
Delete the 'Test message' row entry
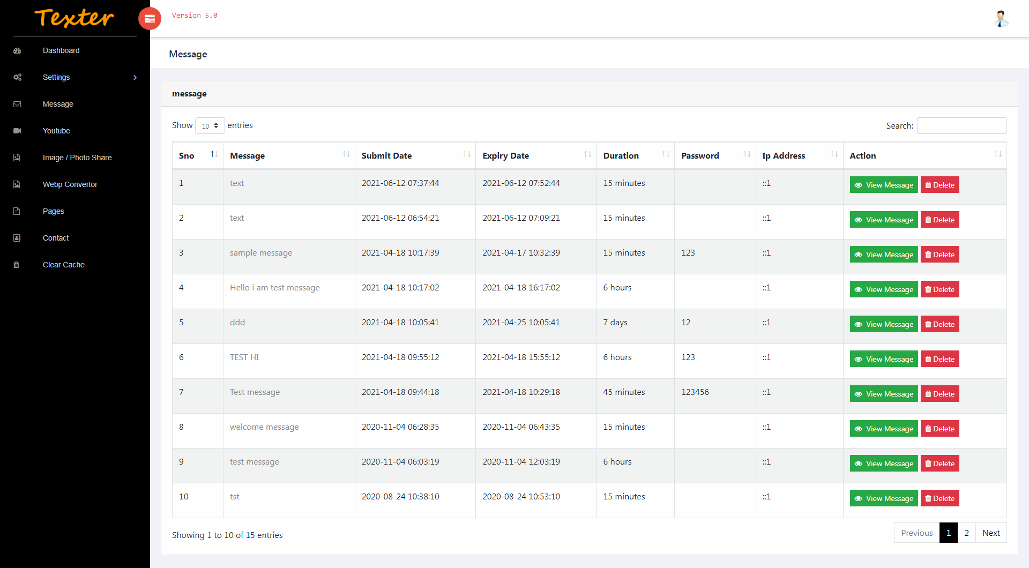(939, 394)
